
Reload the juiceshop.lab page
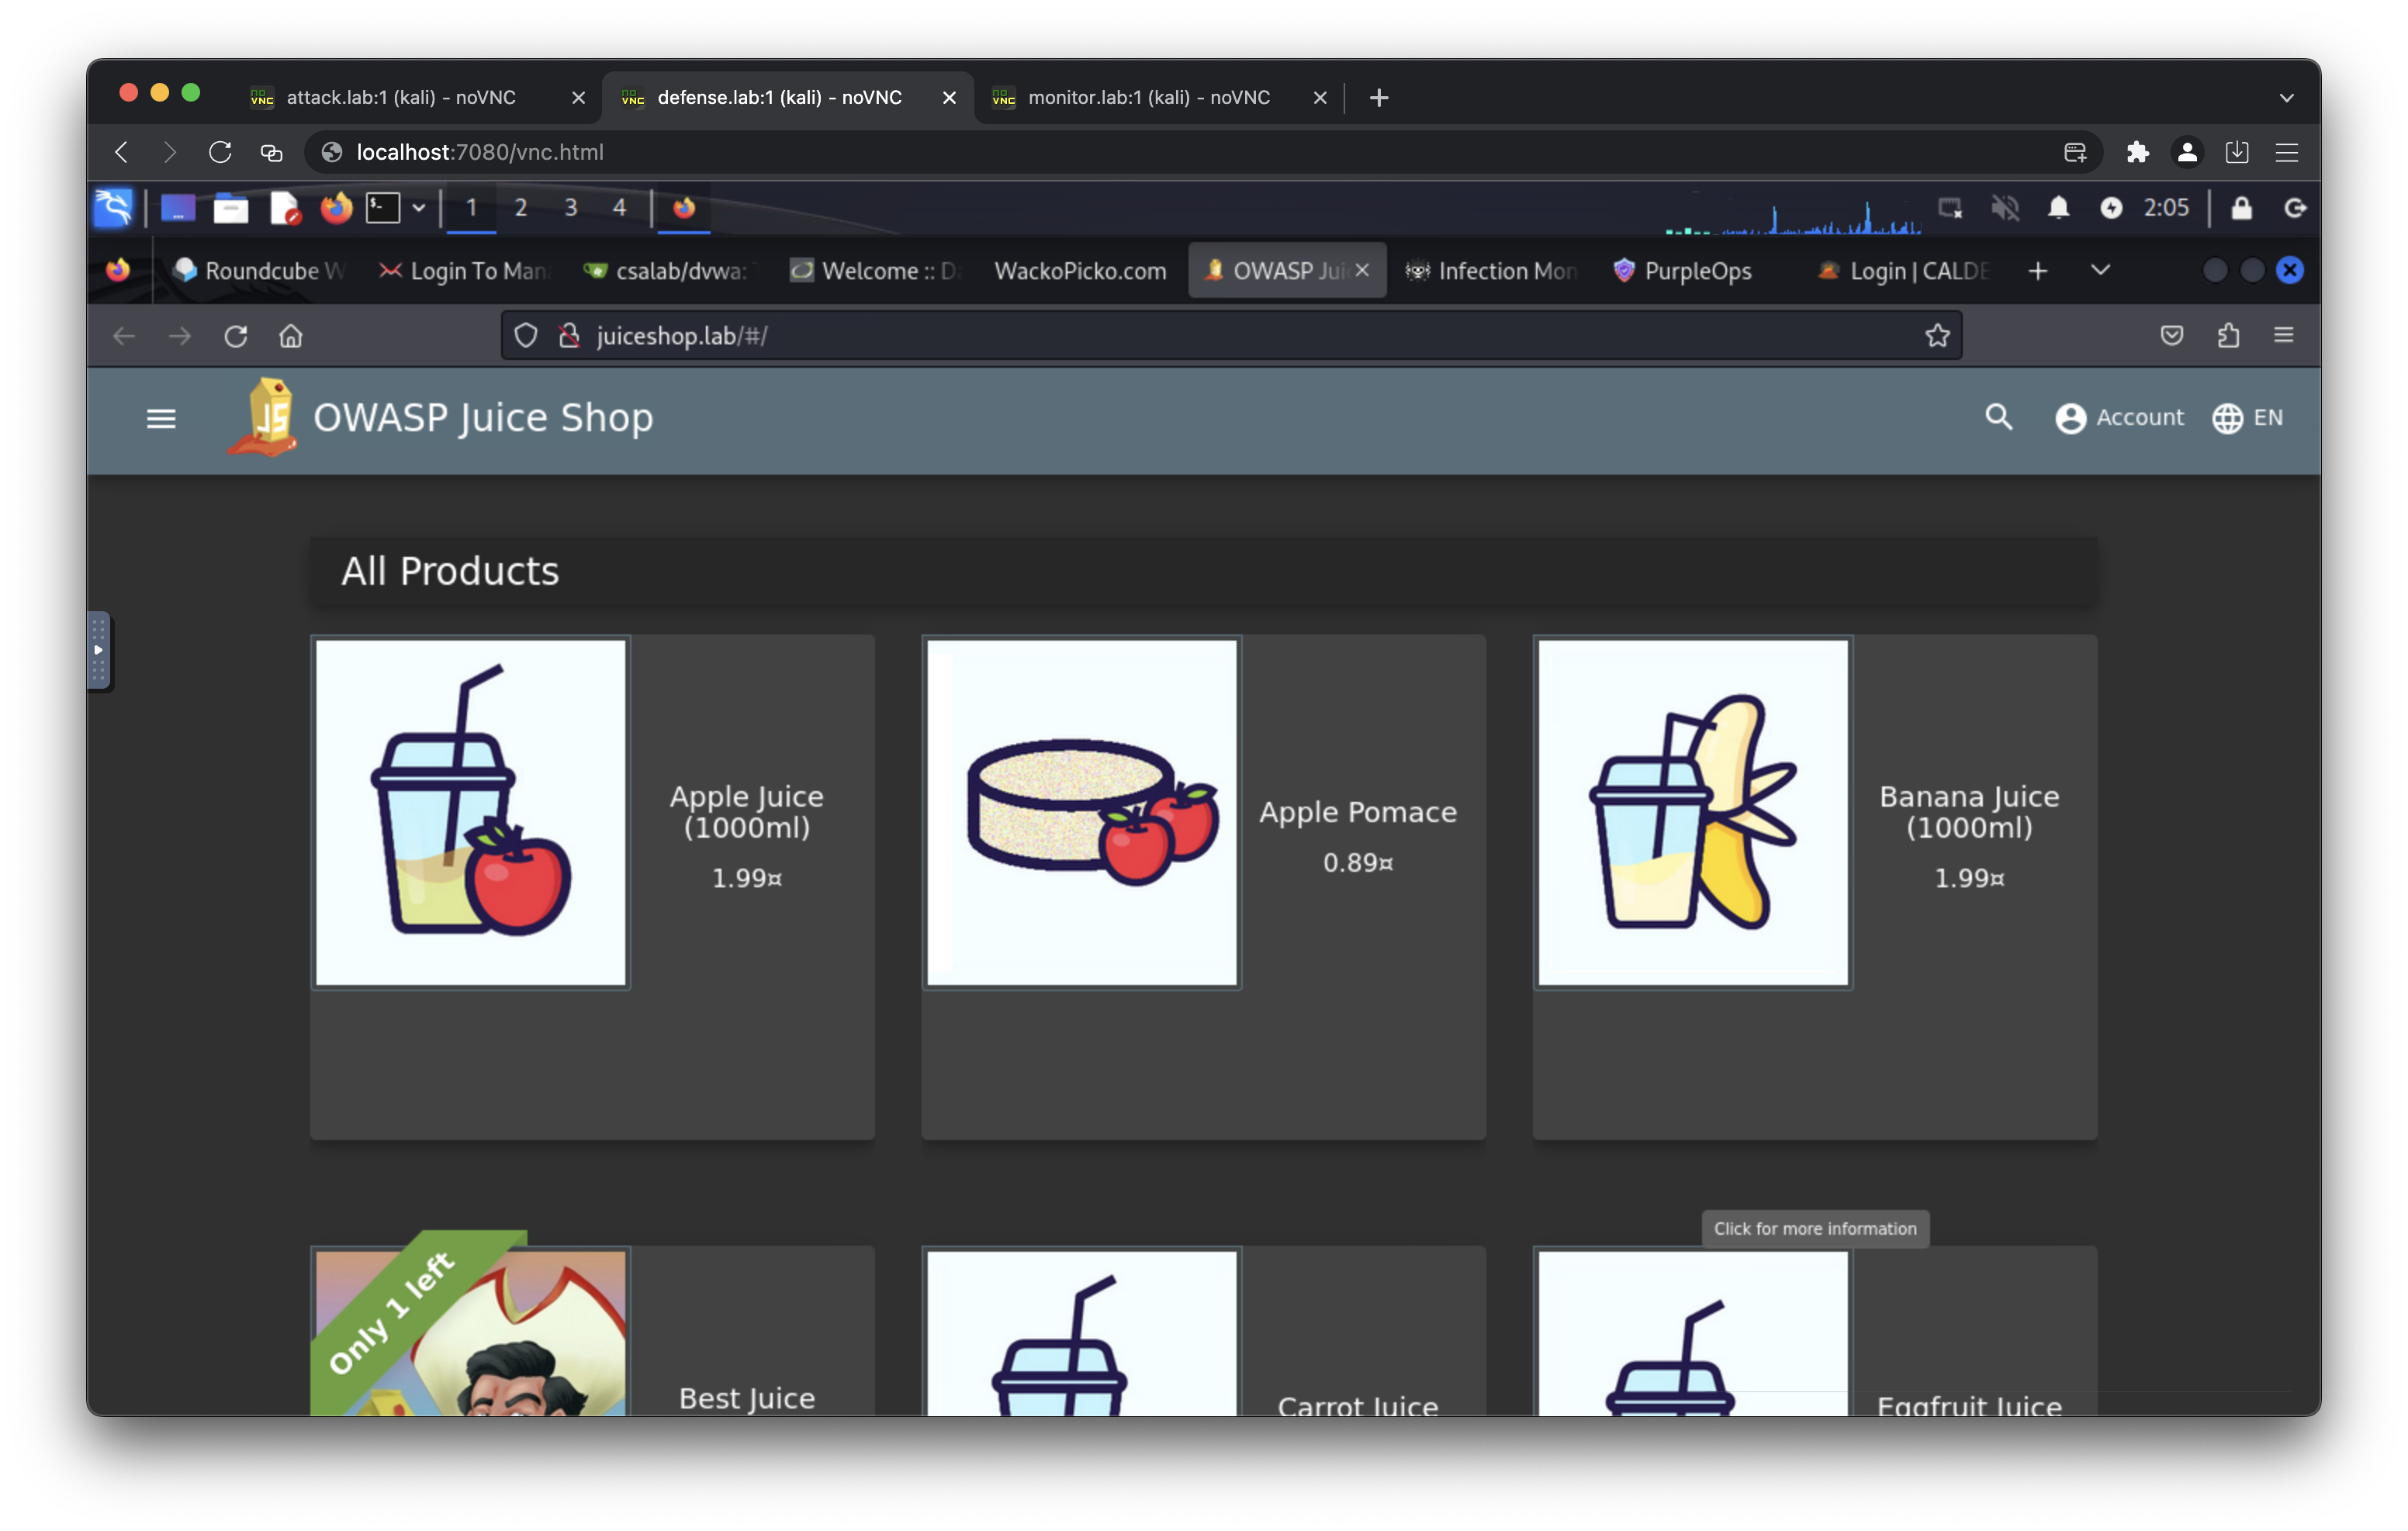click(236, 336)
